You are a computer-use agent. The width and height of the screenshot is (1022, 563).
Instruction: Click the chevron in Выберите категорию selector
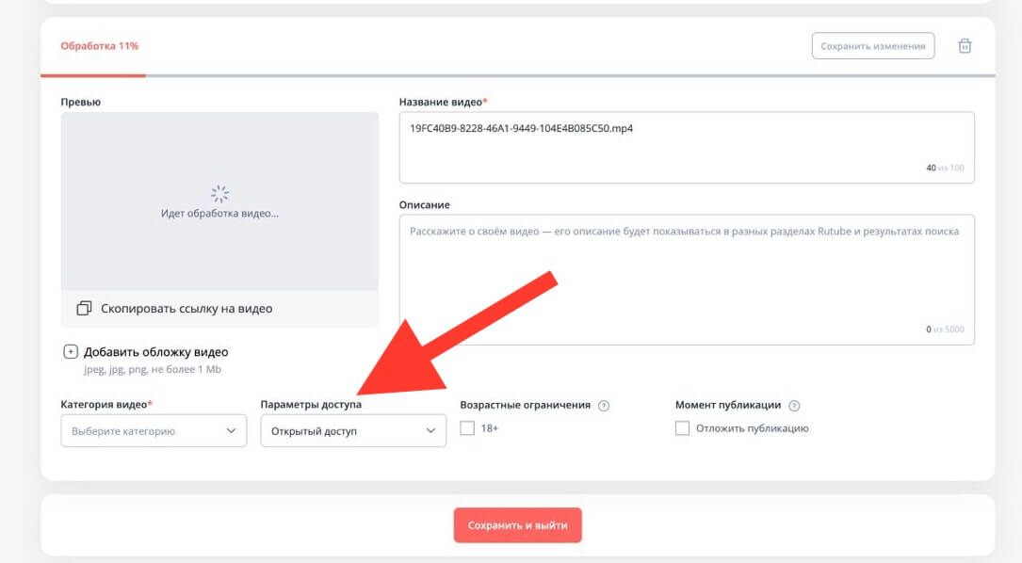[x=232, y=431]
